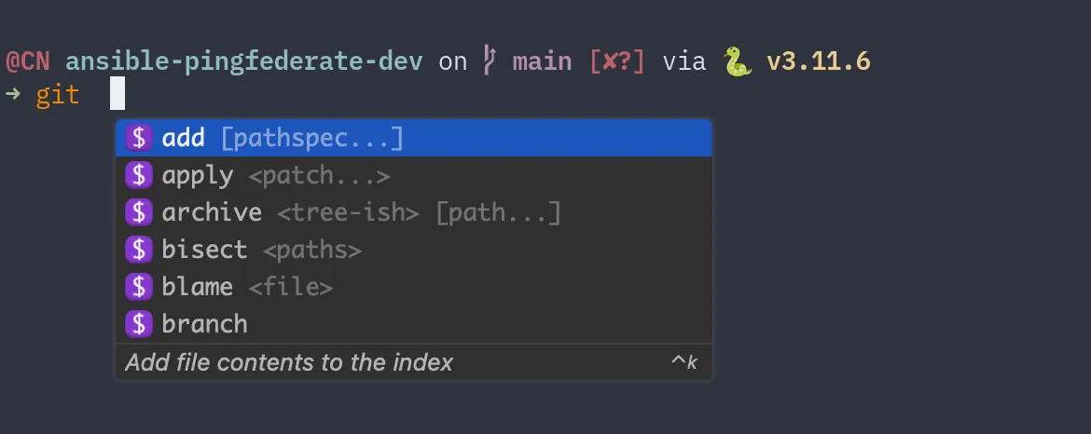This screenshot has height=434, width=1091.
Task: Click the ansible-pingfederate-dev directory name
Action: [x=244, y=61]
